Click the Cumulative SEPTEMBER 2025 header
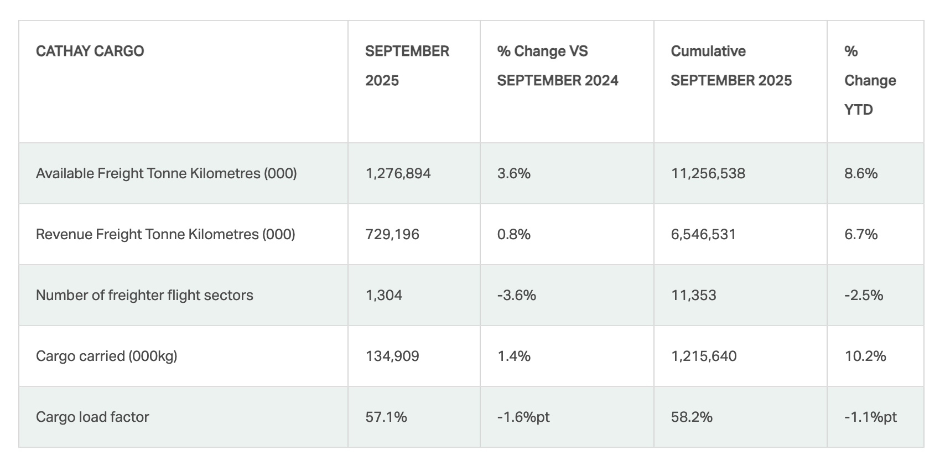945x465 pixels. coord(731,66)
